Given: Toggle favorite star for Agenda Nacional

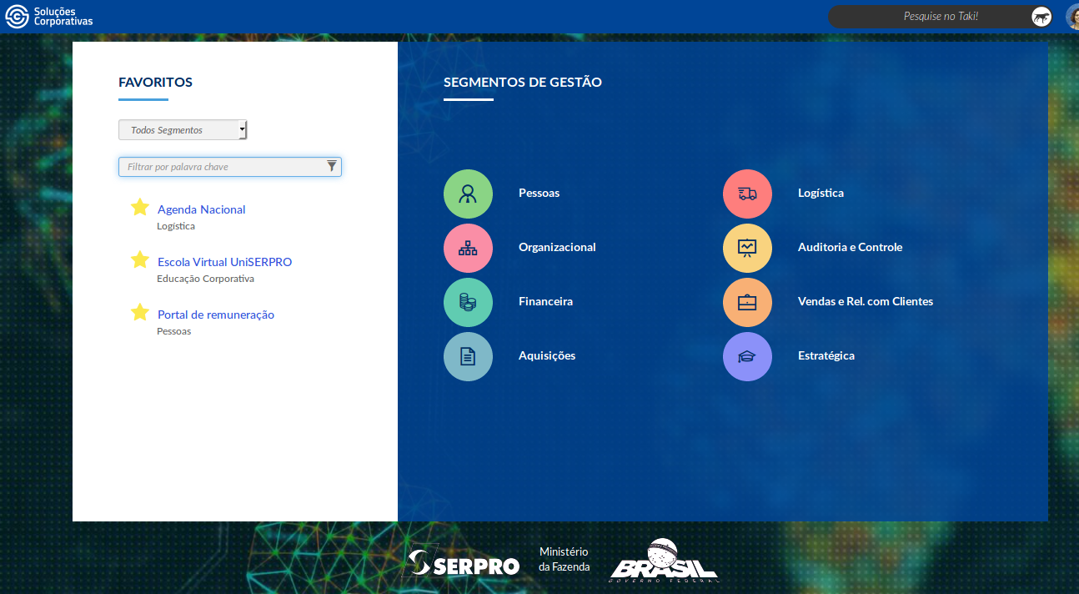Looking at the screenshot, I should (x=140, y=208).
